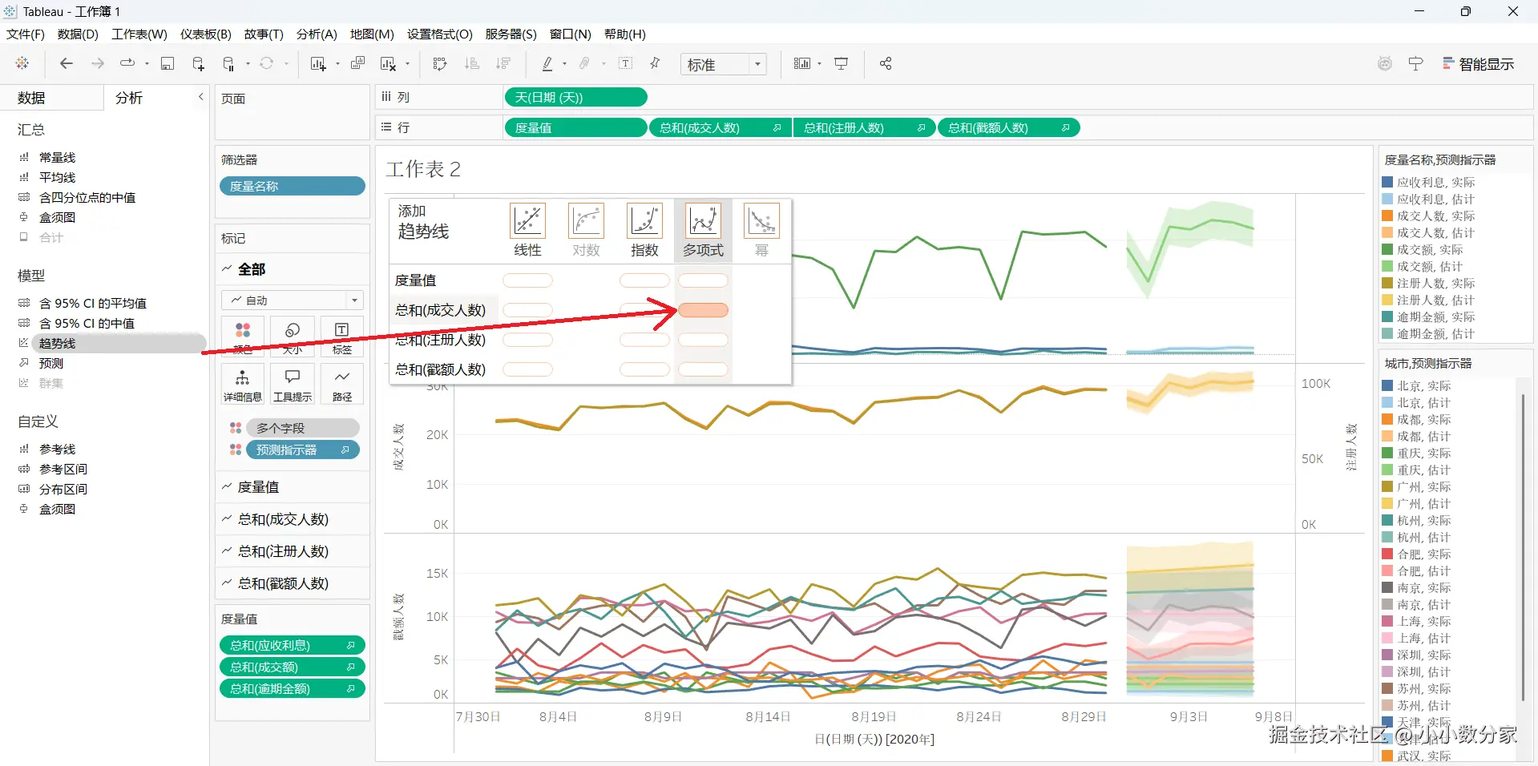This screenshot has height=766, width=1538.
Task: Click the 成交人数, 实际 orange color swatch
Action: [x=1387, y=216]
